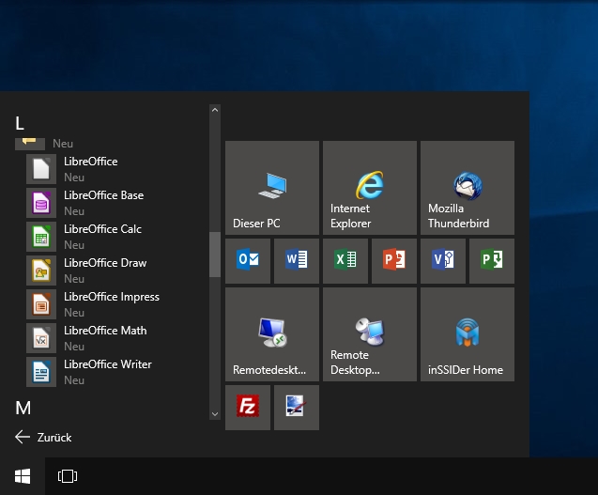Open the inSSIDer Home tile
The image size is (598, 495).
468,334
